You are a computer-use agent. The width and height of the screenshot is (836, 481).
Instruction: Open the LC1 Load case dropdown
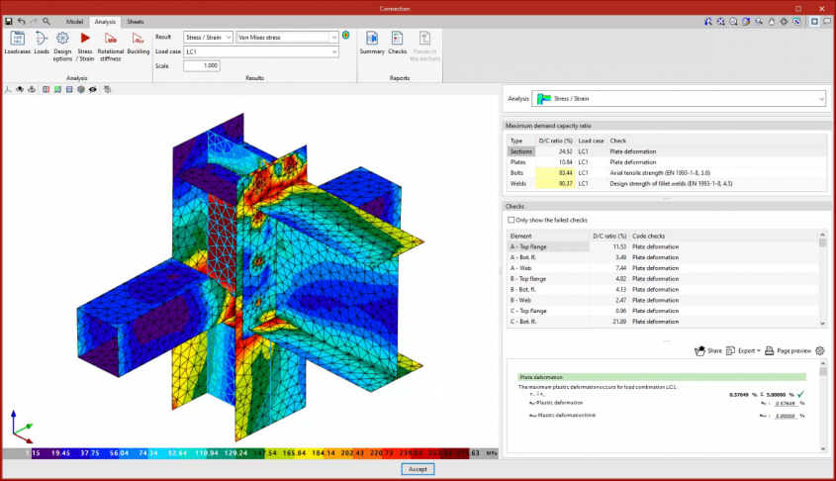click(x=261, y=51)
